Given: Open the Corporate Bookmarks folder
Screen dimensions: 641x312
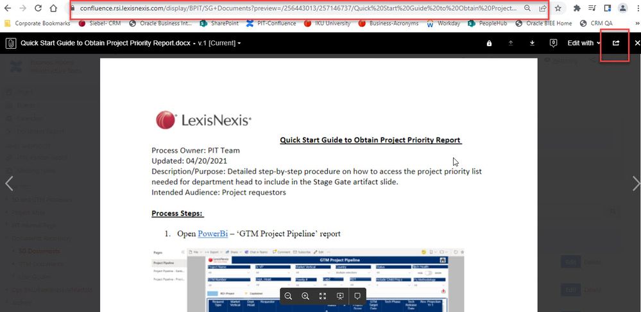Looking at the screenshot, I should [x=37, y=23].
